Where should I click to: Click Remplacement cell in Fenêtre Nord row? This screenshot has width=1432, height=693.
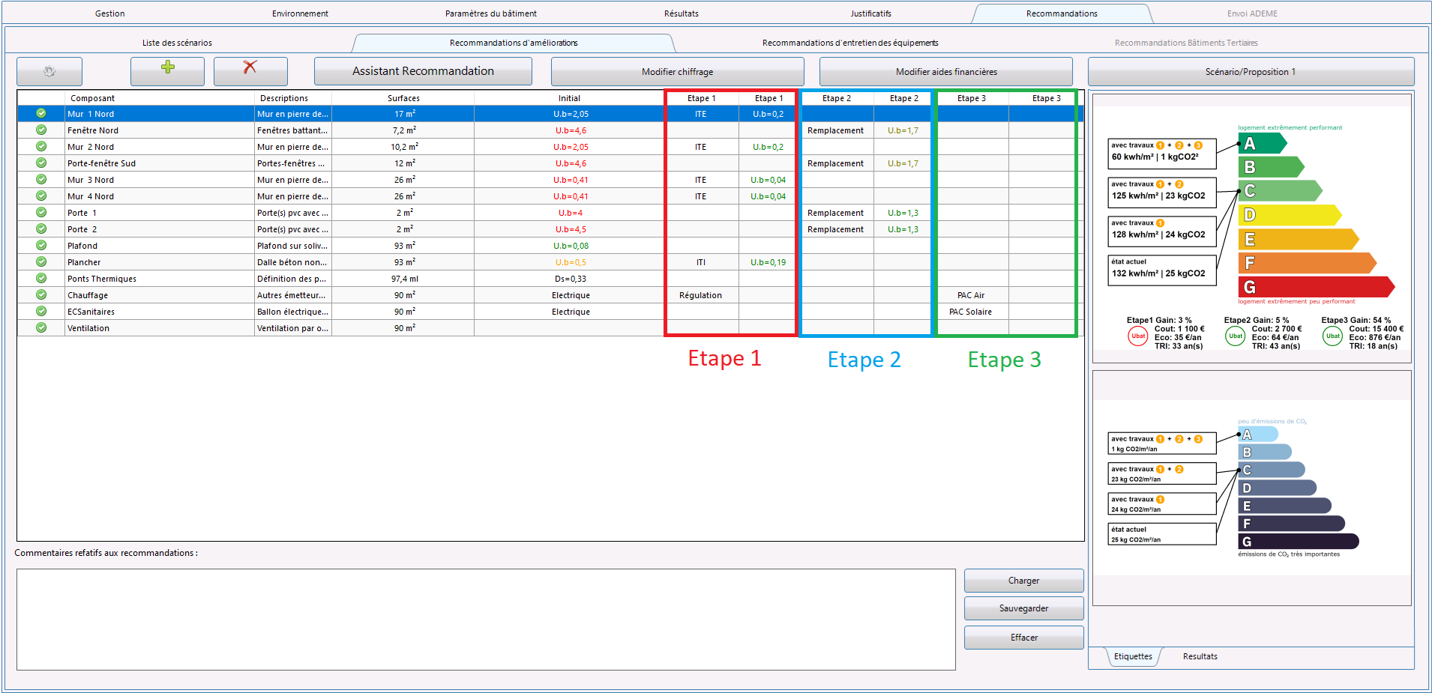click(x=835, y=130)
